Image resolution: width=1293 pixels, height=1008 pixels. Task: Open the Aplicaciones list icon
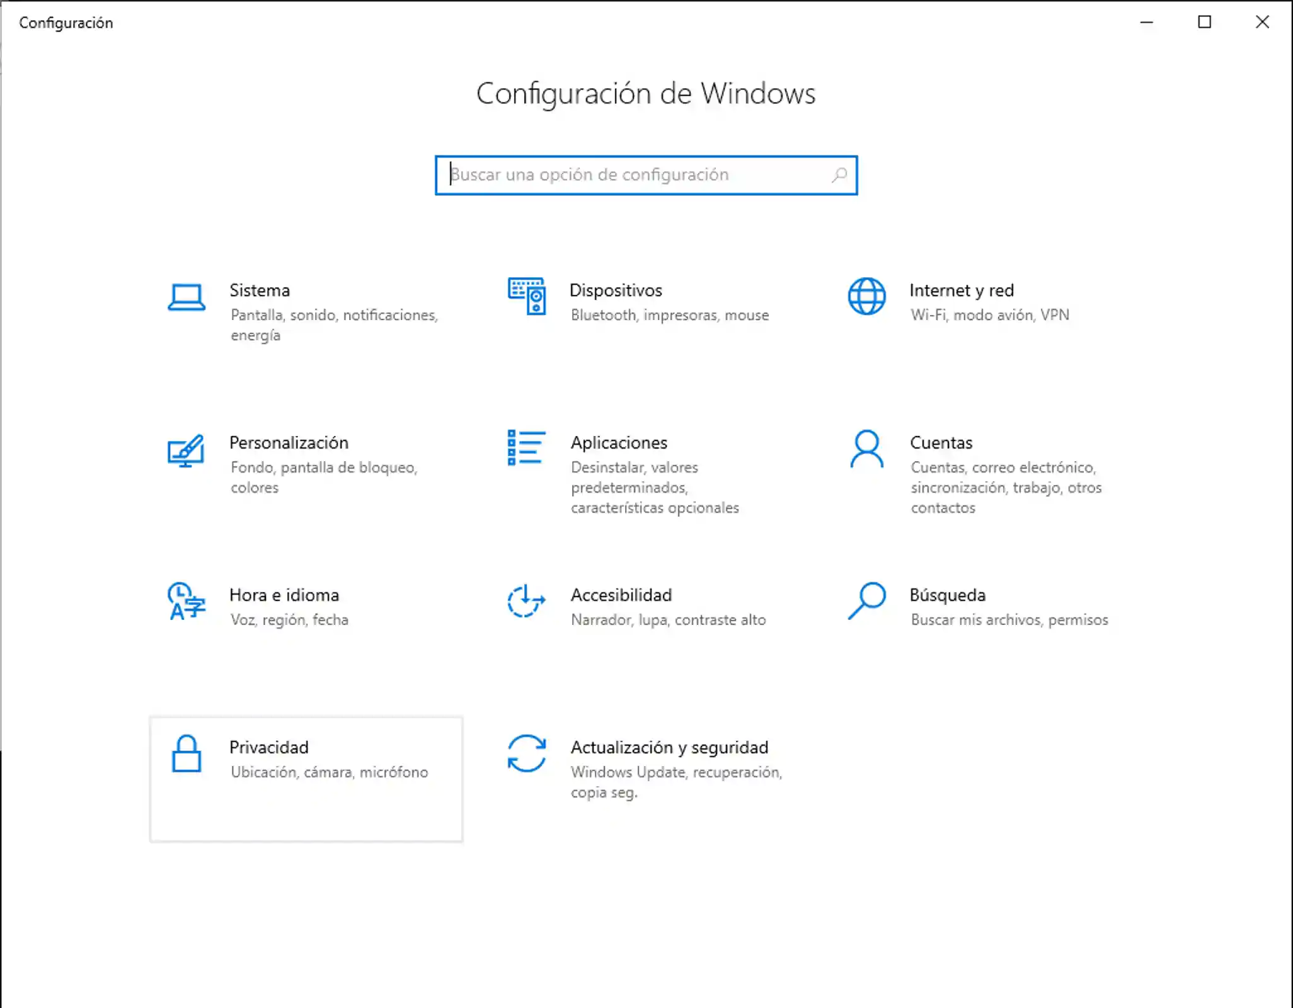tap(526, 448)
